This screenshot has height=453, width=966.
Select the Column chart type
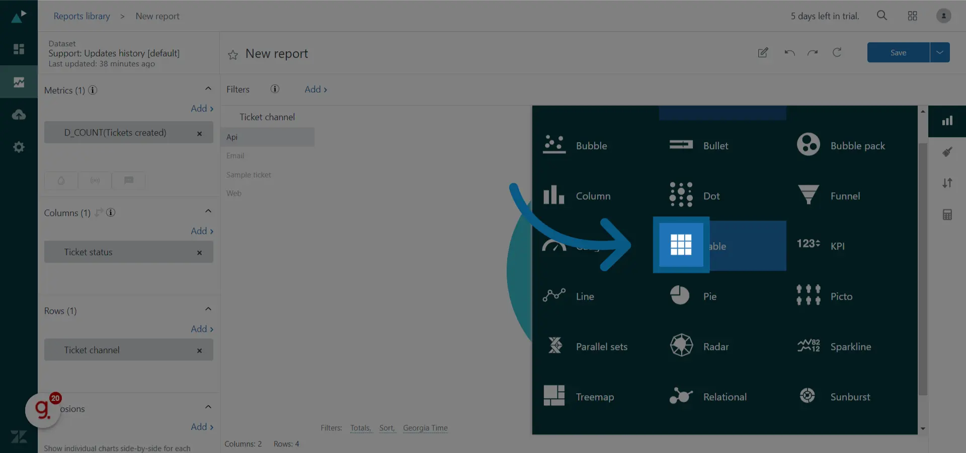[577, 196]
